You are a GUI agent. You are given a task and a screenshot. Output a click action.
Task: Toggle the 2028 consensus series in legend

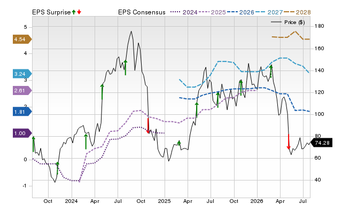pos(297,12)
